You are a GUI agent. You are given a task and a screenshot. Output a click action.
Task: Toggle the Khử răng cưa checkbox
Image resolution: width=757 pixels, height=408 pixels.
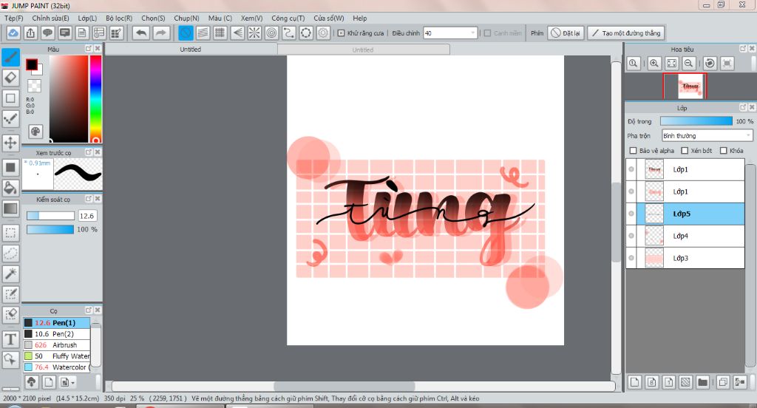point(341,33)
